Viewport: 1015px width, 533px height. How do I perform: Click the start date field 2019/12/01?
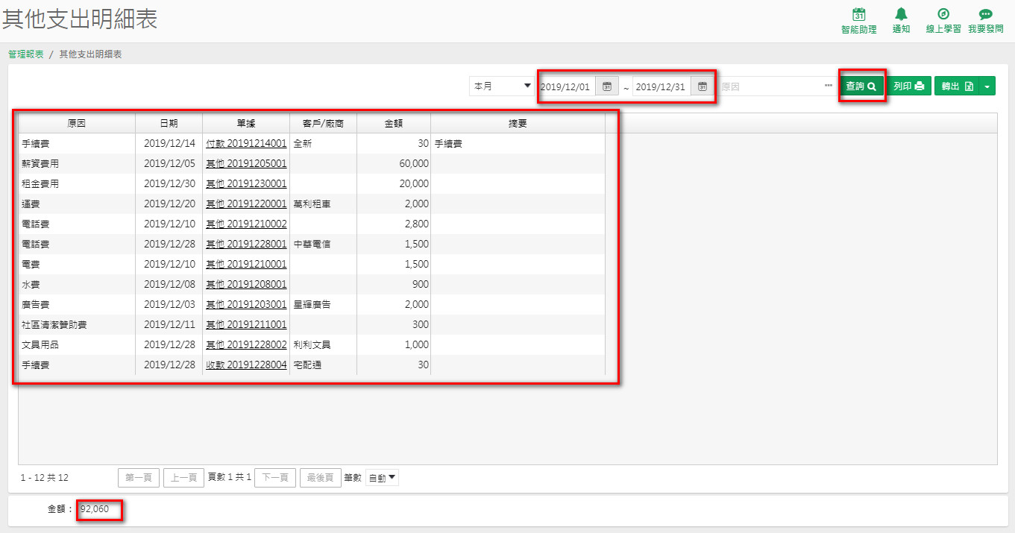[567, 86]
